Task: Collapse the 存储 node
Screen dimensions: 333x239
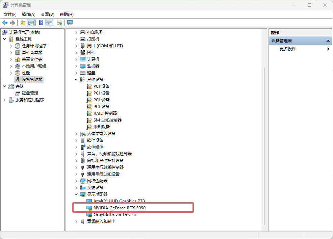Action: click(5, 86)
